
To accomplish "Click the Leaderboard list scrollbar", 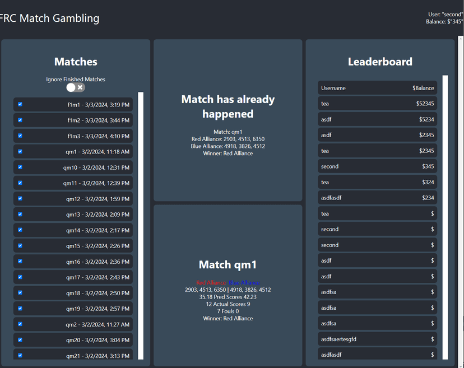I will coord(445,217).
